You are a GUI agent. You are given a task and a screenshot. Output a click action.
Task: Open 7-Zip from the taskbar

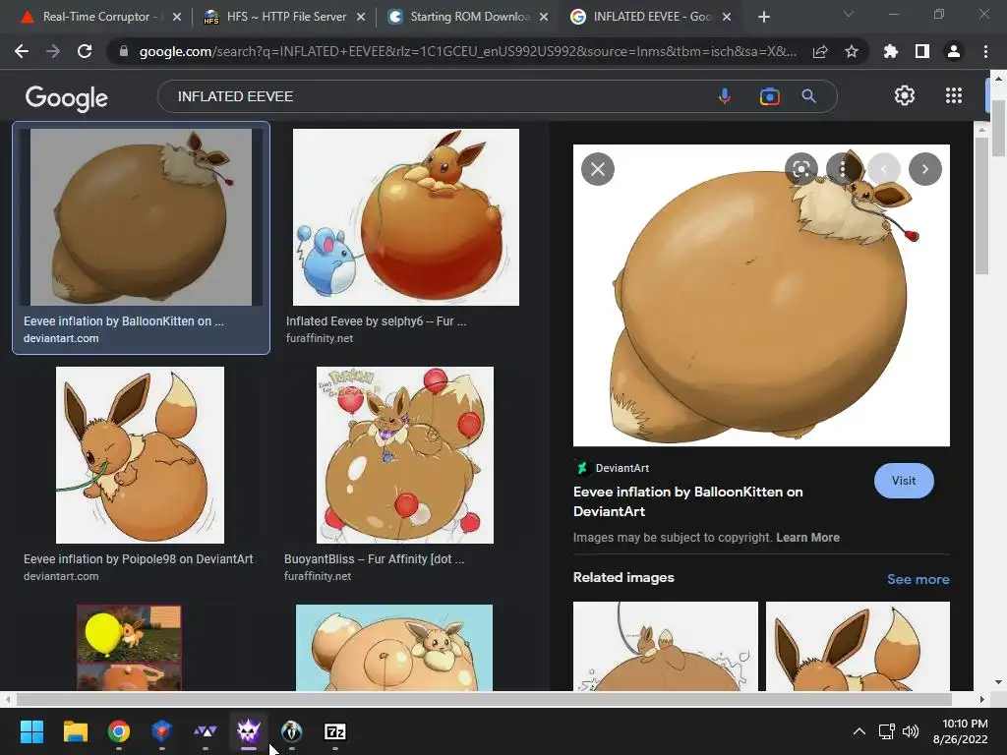(x=334, y=731)
